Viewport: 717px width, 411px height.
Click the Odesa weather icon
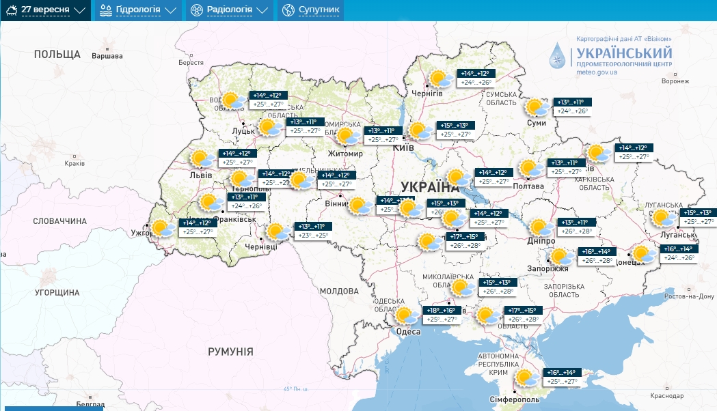[407, 315]
